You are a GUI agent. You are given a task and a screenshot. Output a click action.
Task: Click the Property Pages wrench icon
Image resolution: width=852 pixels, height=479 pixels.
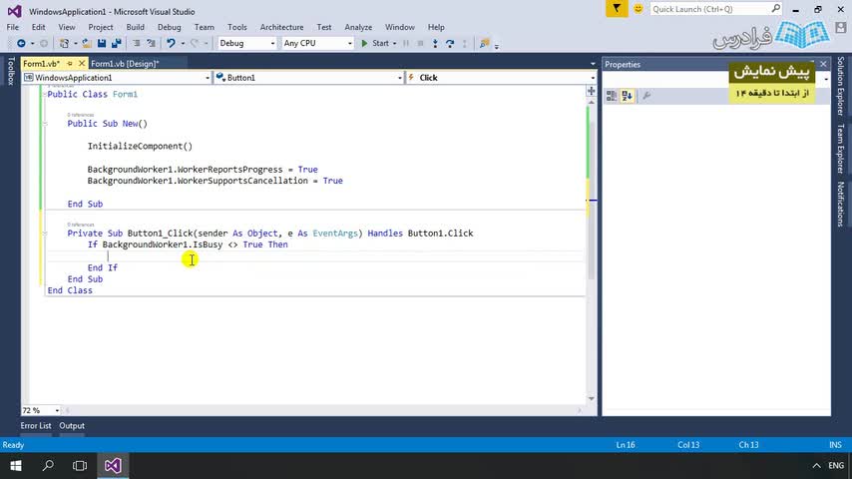tap(646, 96)
